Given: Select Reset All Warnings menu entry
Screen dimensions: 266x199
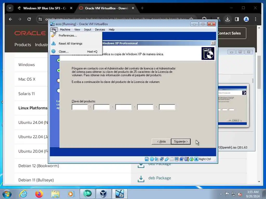Looking at the screenshot, I should click(76, 44).
